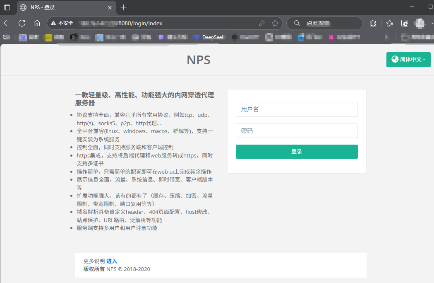434x283 pixels.
Task: Bookmark this page with star icon
Action: tap(275, 23)
